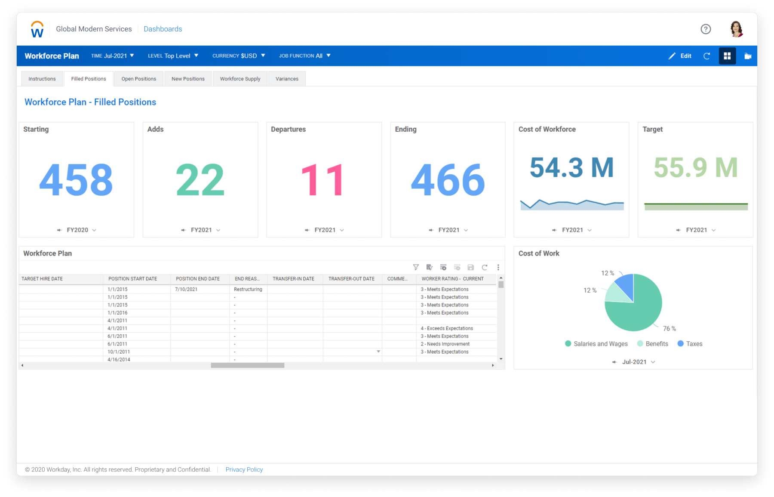Viewport: 774px width, 497px height.
Task: Click the save icon in the table toolbar
Action: tap(471, 267)
